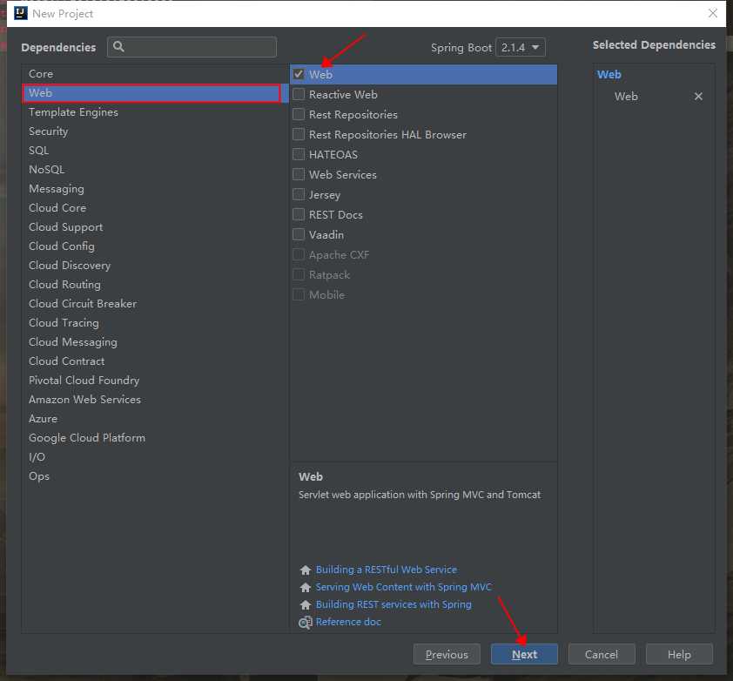Open the Cloud Contract category
Viewport: 733px width, 681px height.
point(155,361)
